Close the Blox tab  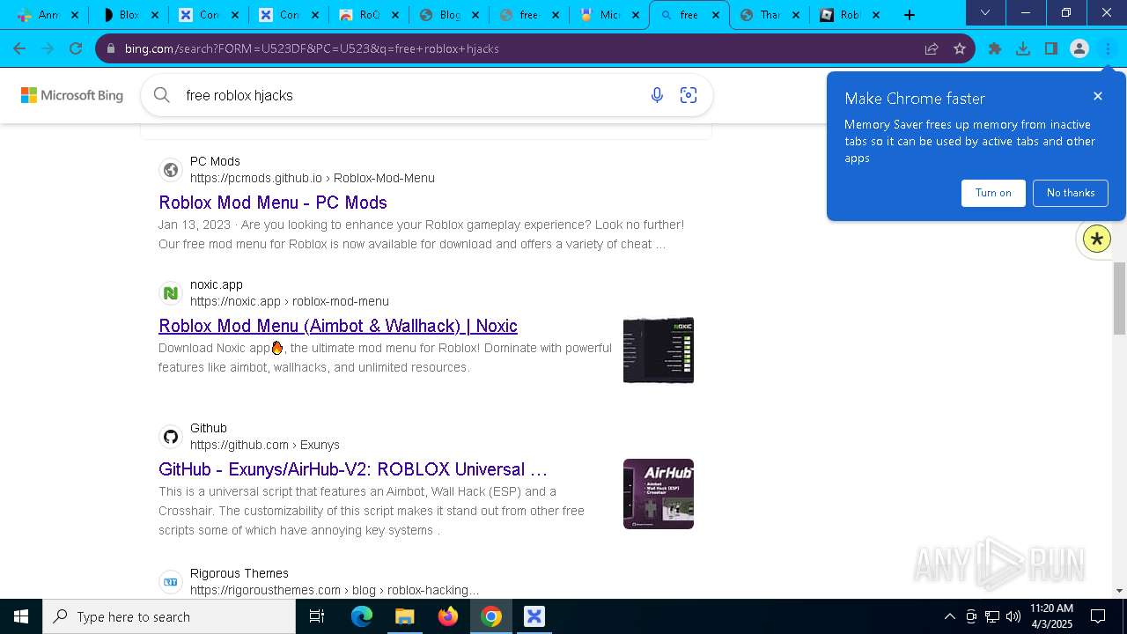(x=156, y=15)
